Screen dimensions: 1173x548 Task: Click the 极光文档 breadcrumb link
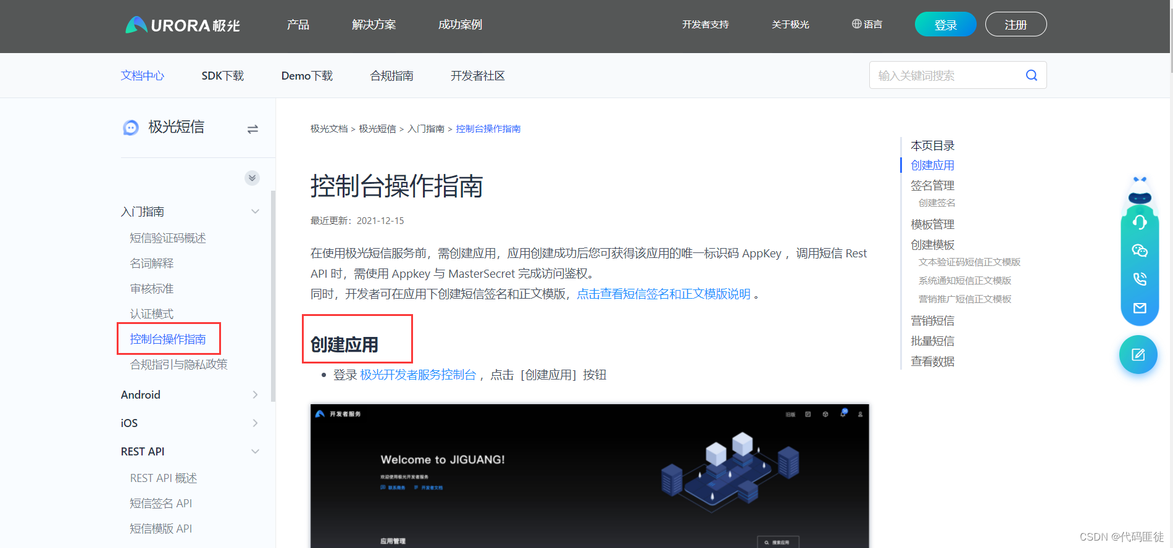pyautogui.click(x=329, y=128)
